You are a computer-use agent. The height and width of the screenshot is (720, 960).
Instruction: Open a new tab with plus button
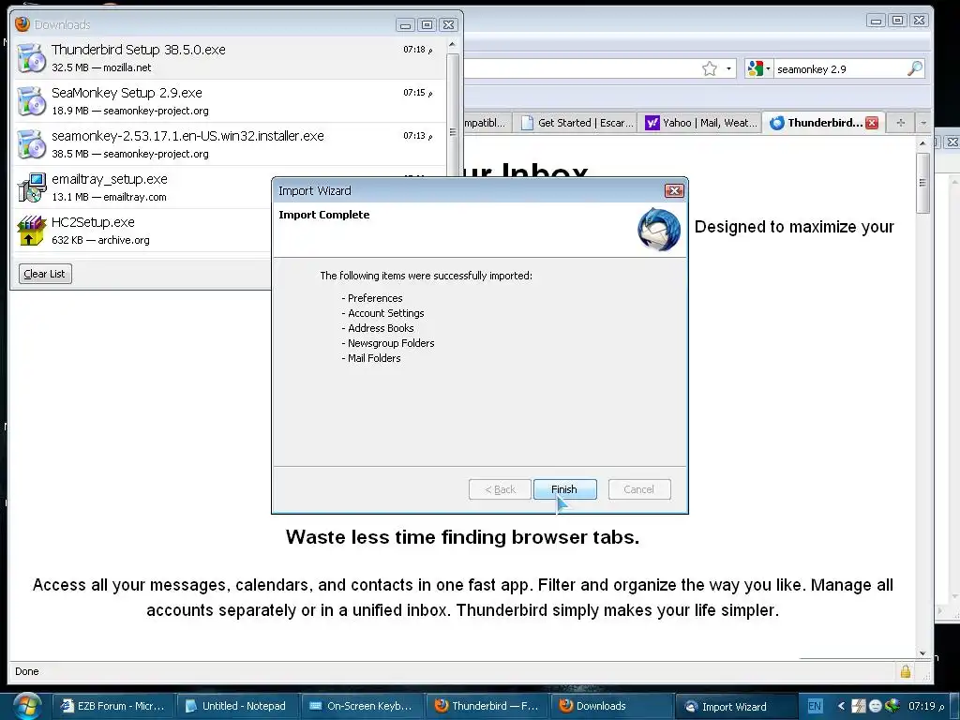pyautogui.click(x=901, y=123)
